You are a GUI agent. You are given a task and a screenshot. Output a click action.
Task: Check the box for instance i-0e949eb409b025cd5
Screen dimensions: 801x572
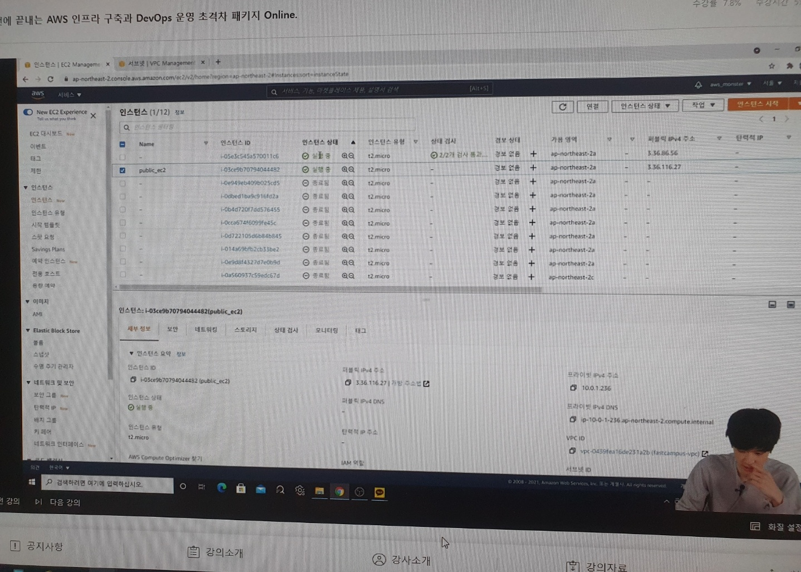[x=122, y=183]
